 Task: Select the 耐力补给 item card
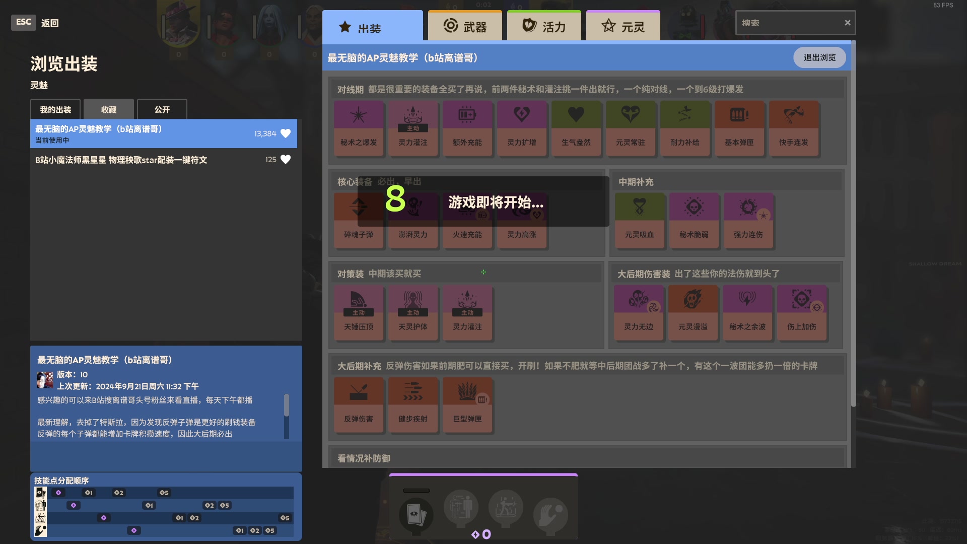(x=685, y=128)
